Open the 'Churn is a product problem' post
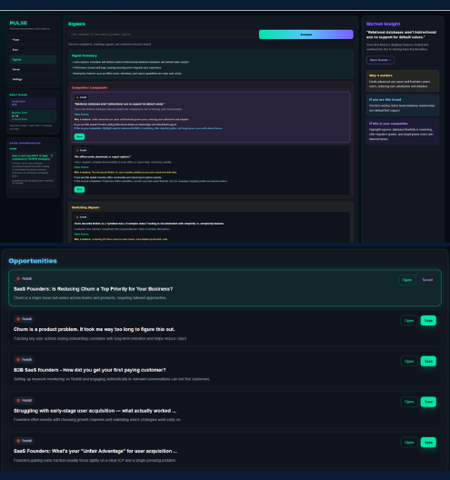Viewport: 450px width, 480px height. click(x=409, y=321)
